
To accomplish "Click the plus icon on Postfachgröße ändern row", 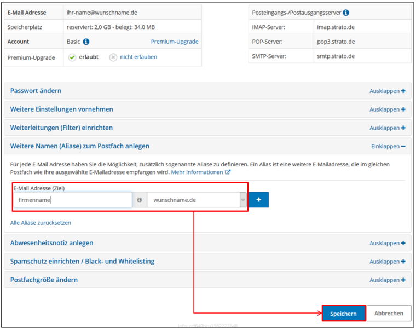I will click(x=403, y=280).
